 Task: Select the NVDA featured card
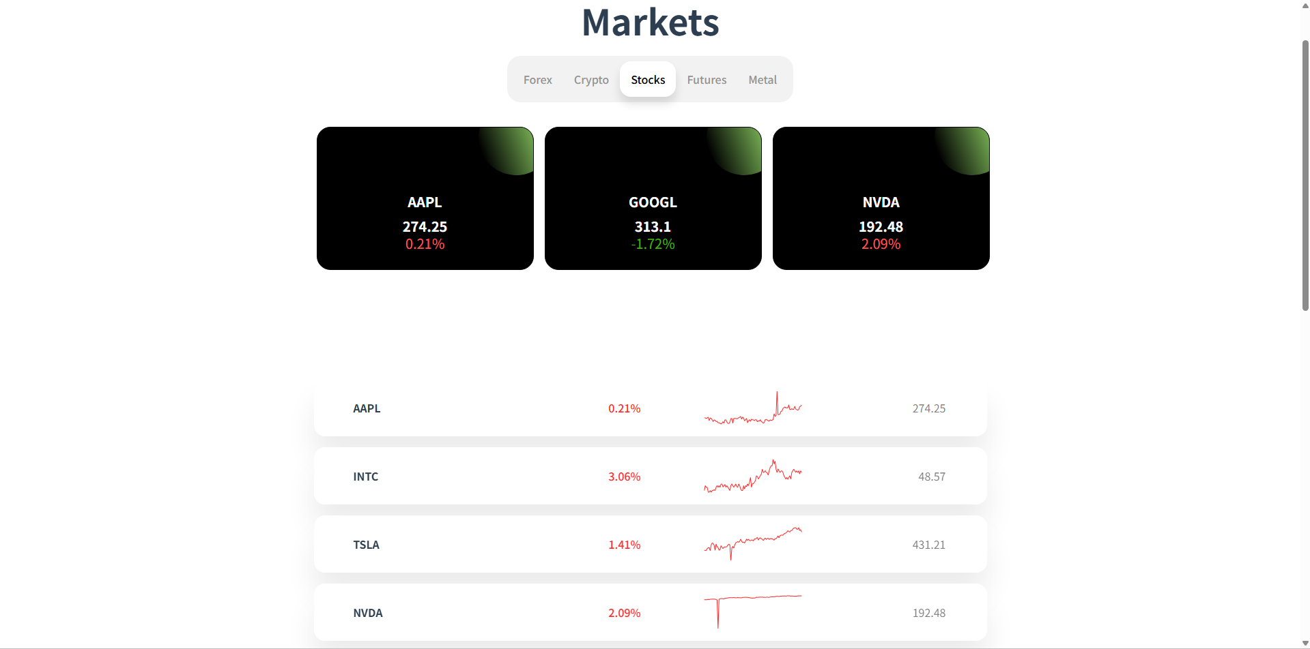coord(881,198)
